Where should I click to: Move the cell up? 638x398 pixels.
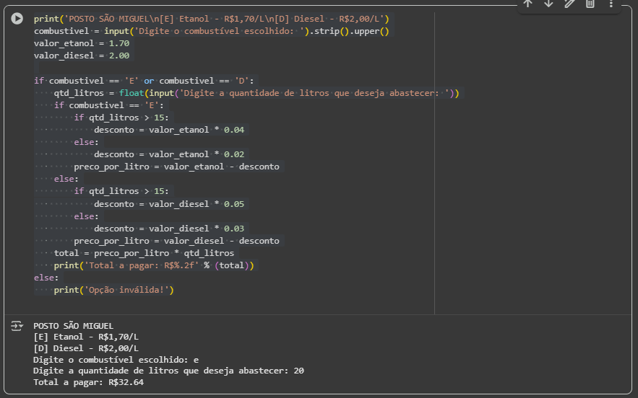[x=528, y=4]
